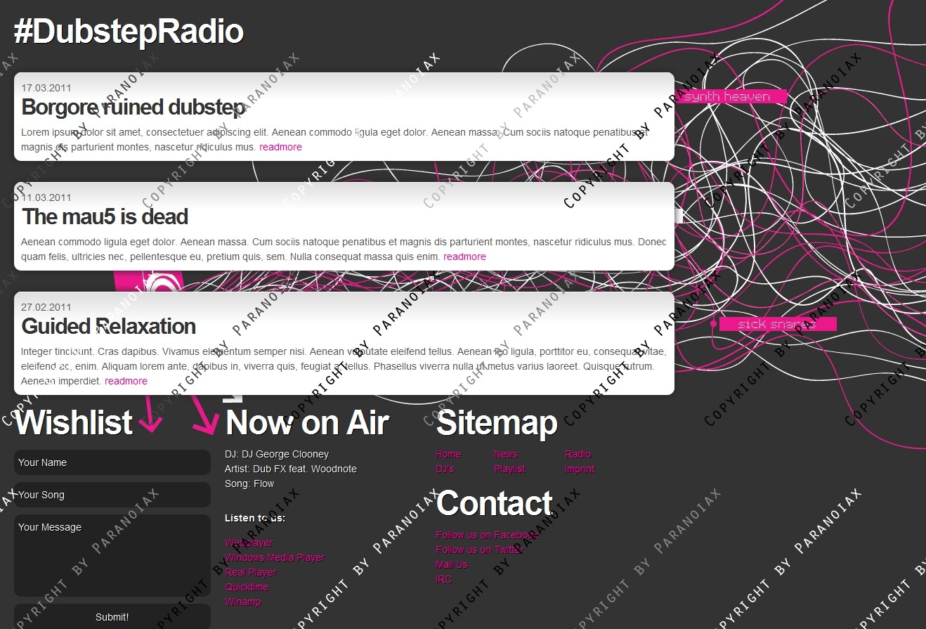Viewport: 926px width, 629px height.
Task: Focus the Your Name field
Action: click(x=112, y=462)
